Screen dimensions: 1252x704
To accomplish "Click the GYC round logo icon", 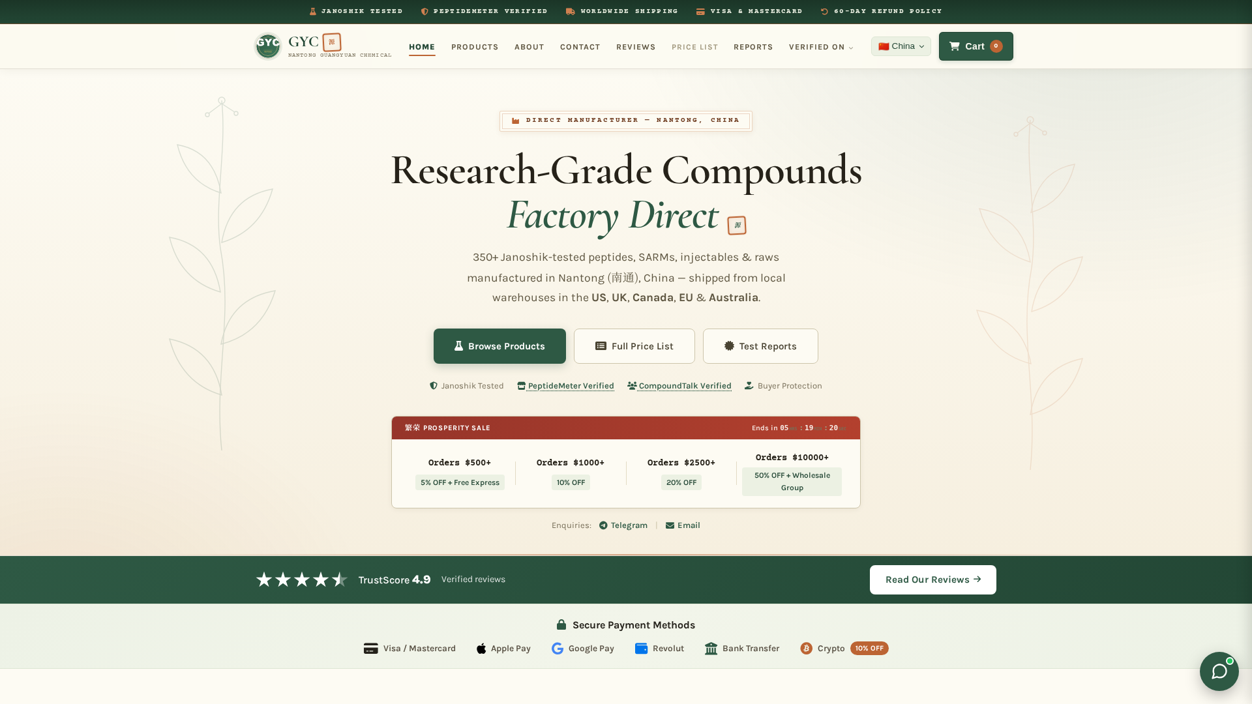I will click(x=267, y=46).
